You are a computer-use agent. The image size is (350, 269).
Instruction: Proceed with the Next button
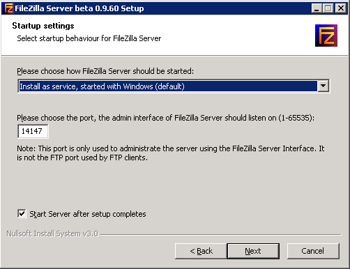pyautogui.click(x=253, y=251)
